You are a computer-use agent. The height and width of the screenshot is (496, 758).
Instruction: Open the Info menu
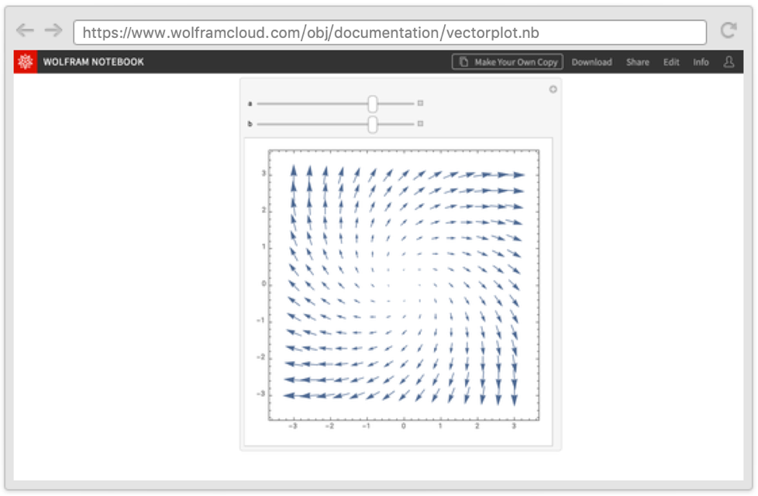coord(701,62)
